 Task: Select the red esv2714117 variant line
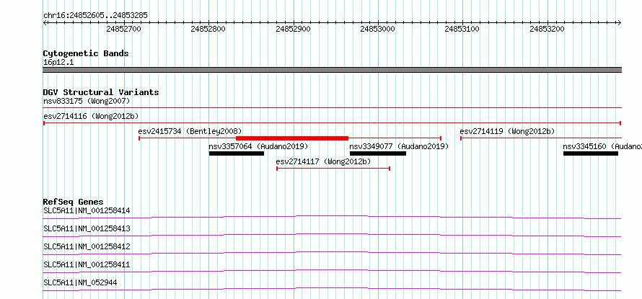333,169
